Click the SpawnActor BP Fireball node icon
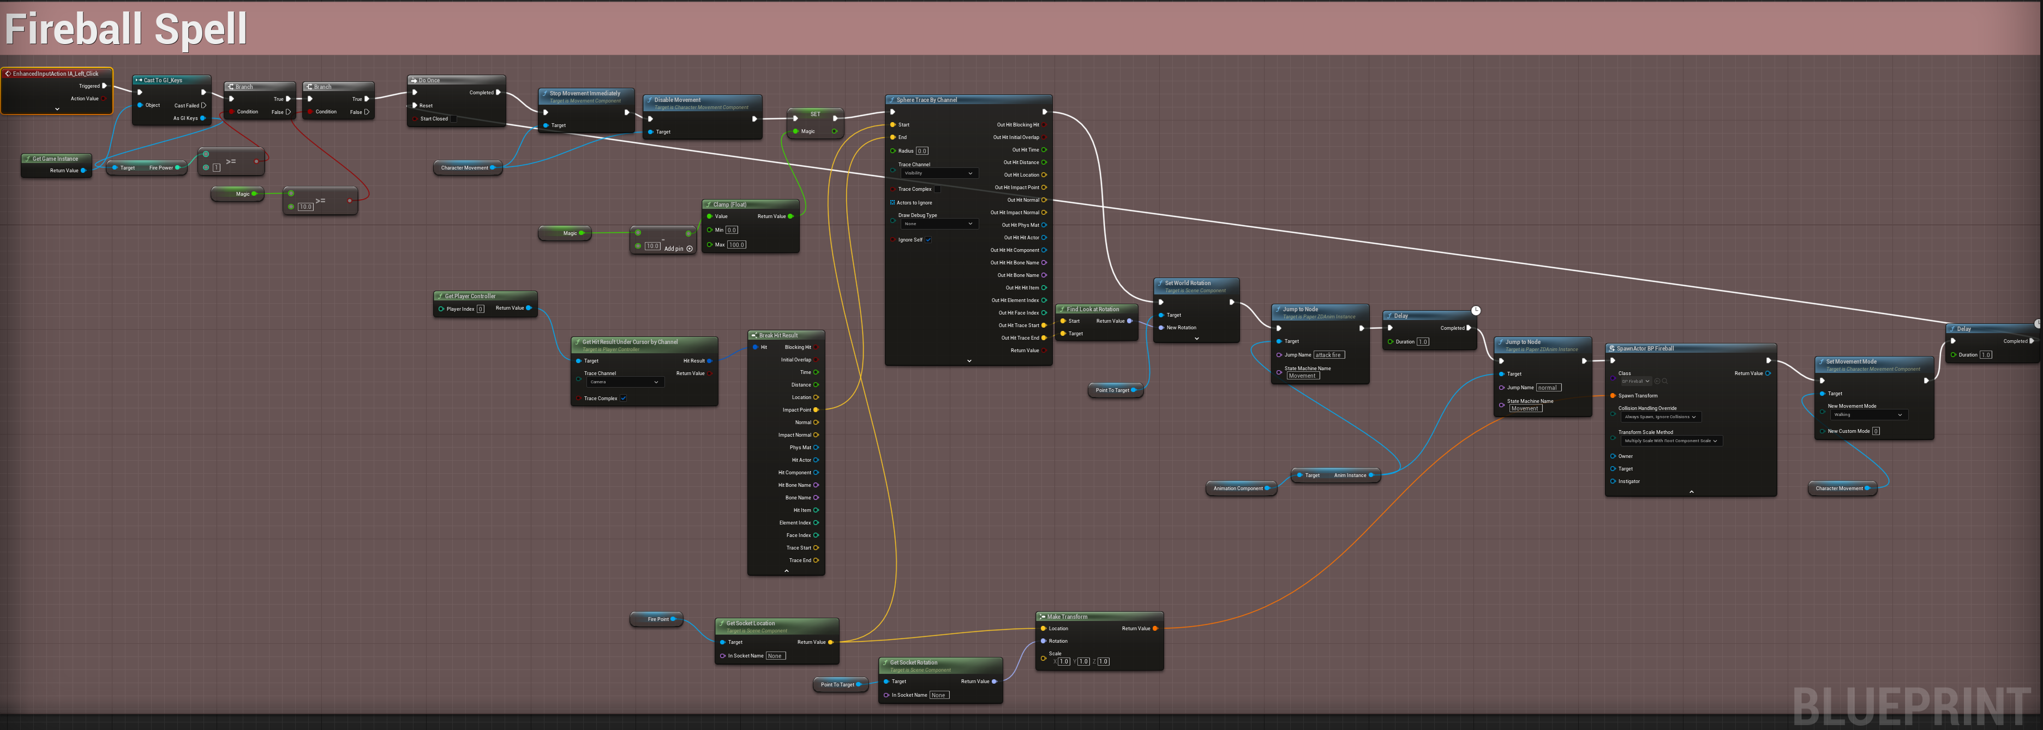The height and width of the screenshot is (730, 2043). click(1611, 349)
